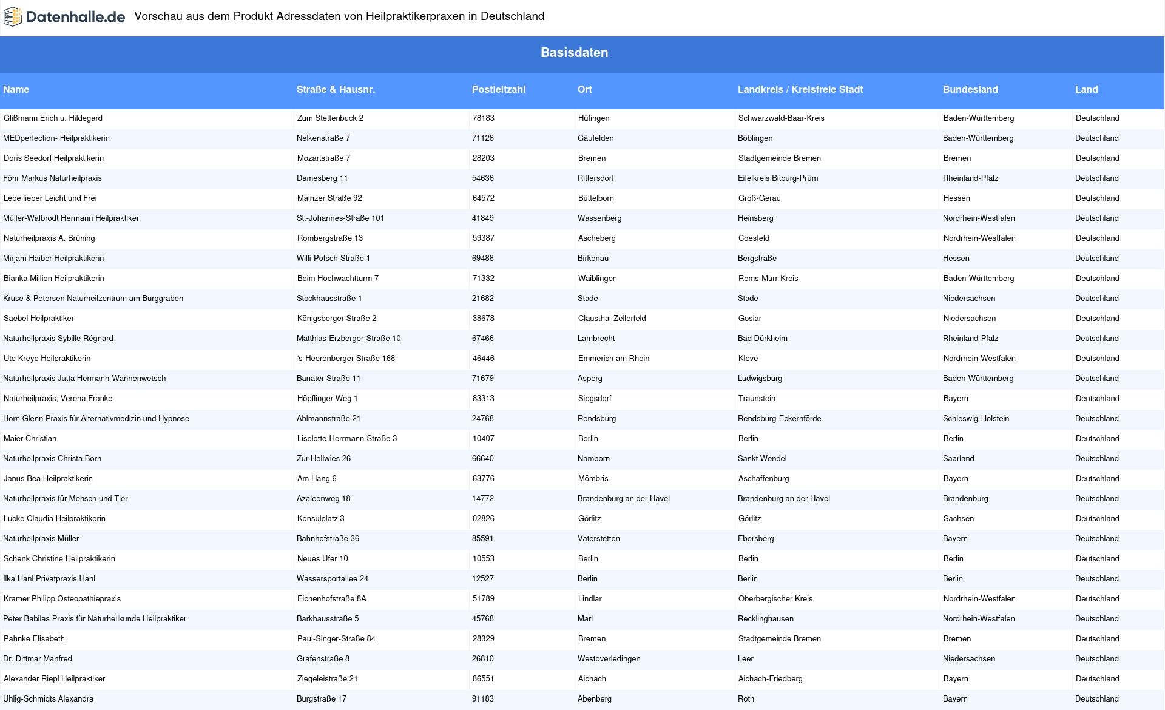Click the Basisdaten section header

574,53
